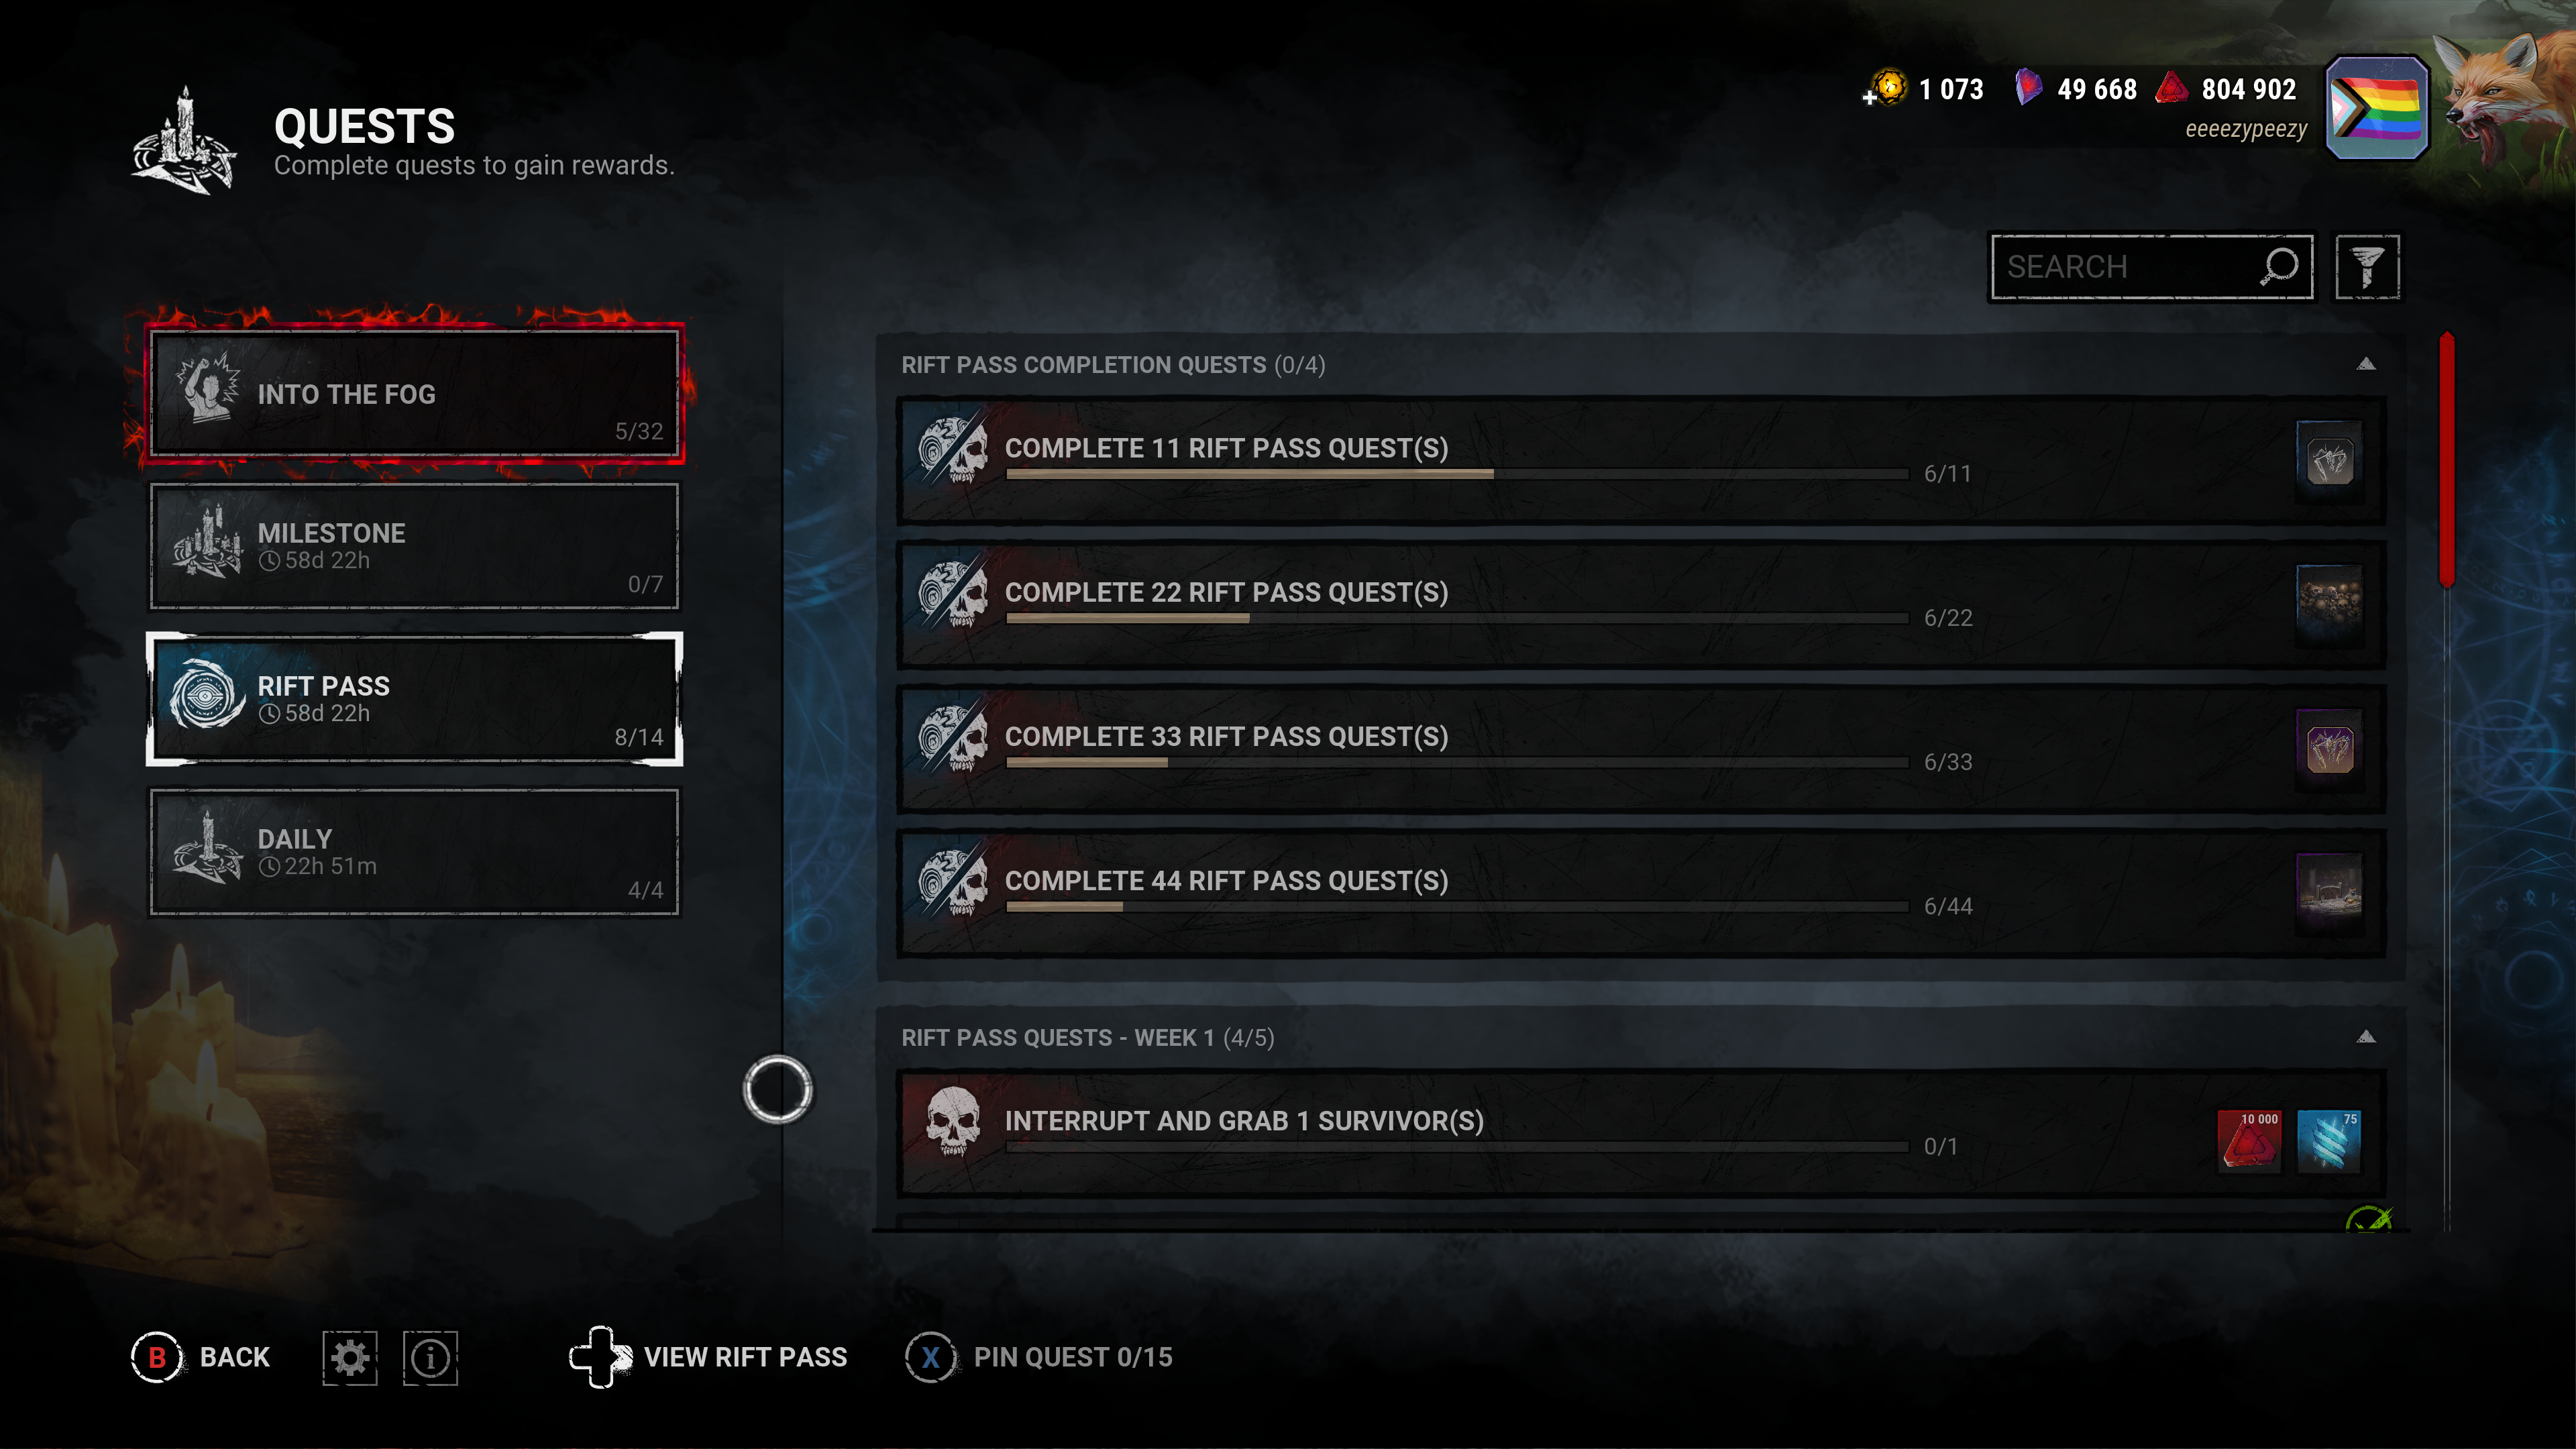2576x1449 pixels.
Task: Click the search magnifier icon
Action: point(2279,266)
